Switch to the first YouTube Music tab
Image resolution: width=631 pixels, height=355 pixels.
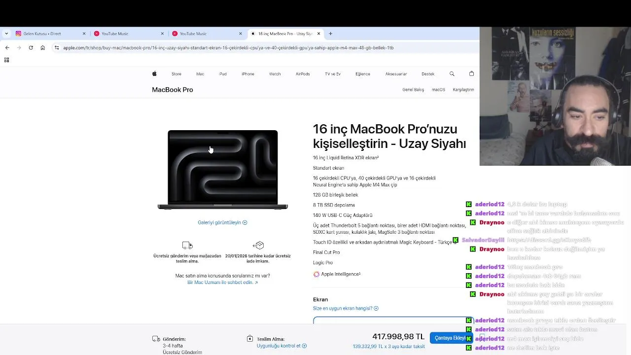click(128, 34)
